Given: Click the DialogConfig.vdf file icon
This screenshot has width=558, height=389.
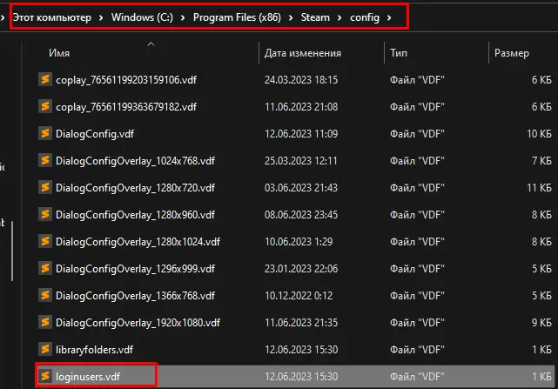Looking at the screenshot, I should pos(45,133).
